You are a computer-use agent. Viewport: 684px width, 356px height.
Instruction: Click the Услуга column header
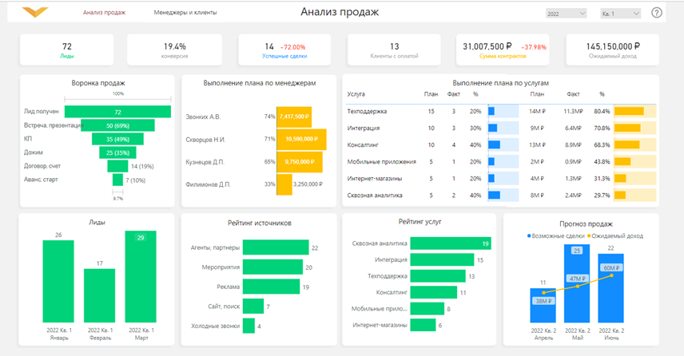point(356,94)
